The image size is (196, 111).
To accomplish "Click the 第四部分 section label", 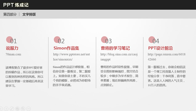I will (10, 14).
